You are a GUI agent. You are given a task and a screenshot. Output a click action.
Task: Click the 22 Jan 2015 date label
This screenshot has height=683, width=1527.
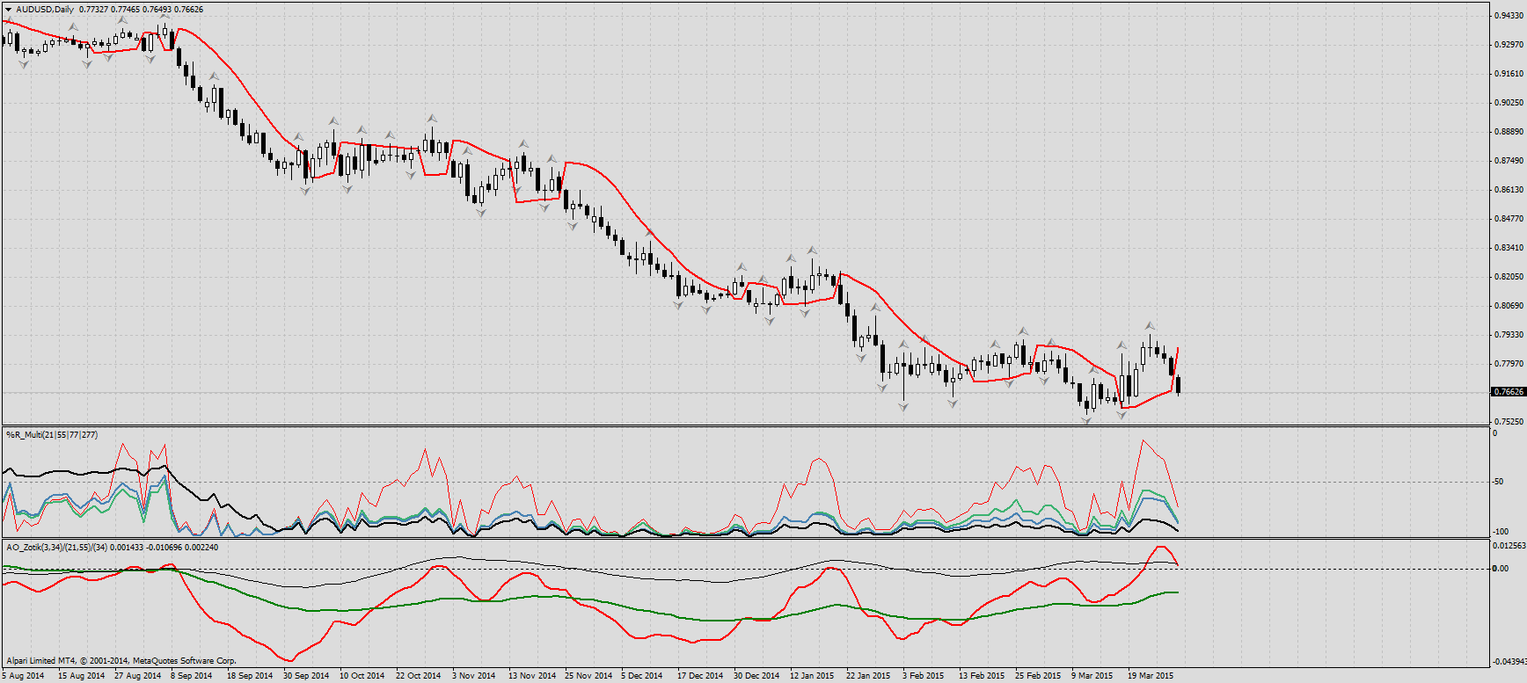(868, 676)
